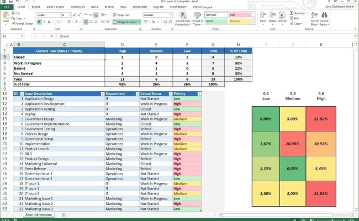The image size is (359, 221).
Task: Open the ID column filter dropdown
Action: tap(22, 94)
